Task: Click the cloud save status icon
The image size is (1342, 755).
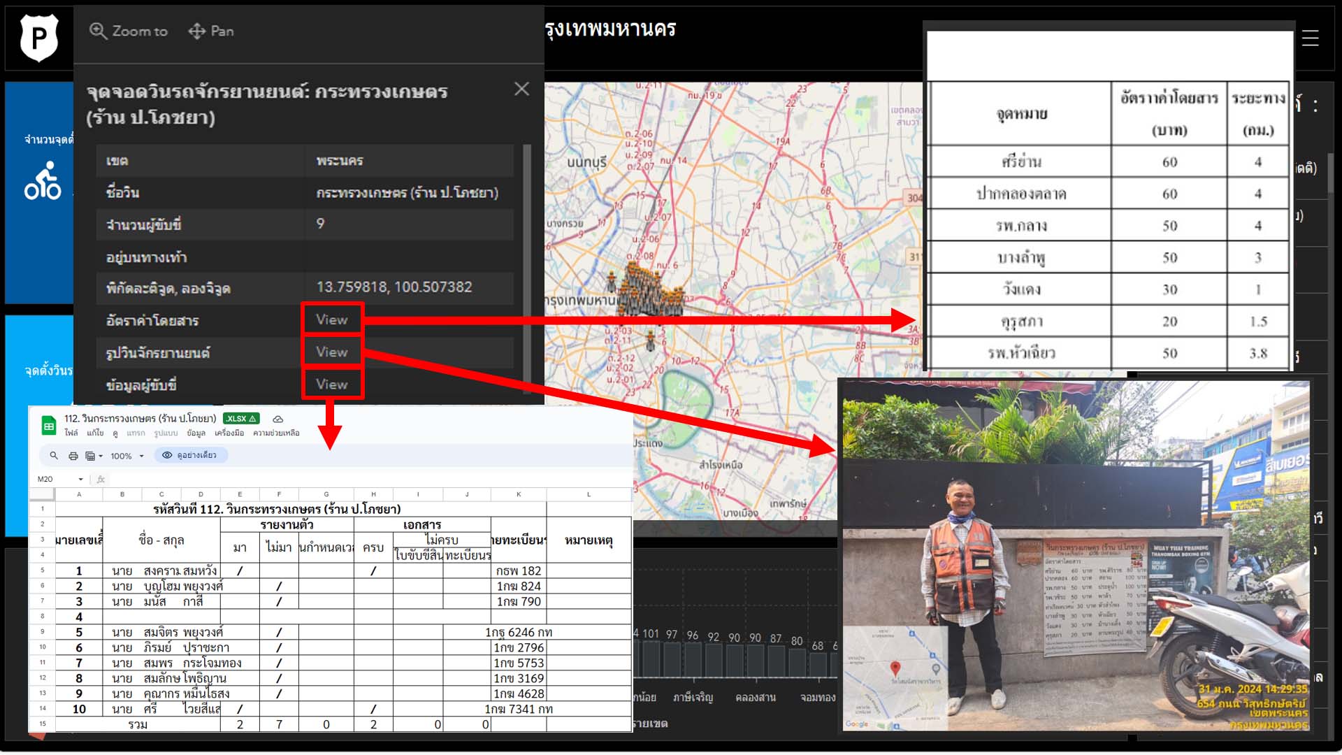Action: pyautogui.click(x=277, y=419)
